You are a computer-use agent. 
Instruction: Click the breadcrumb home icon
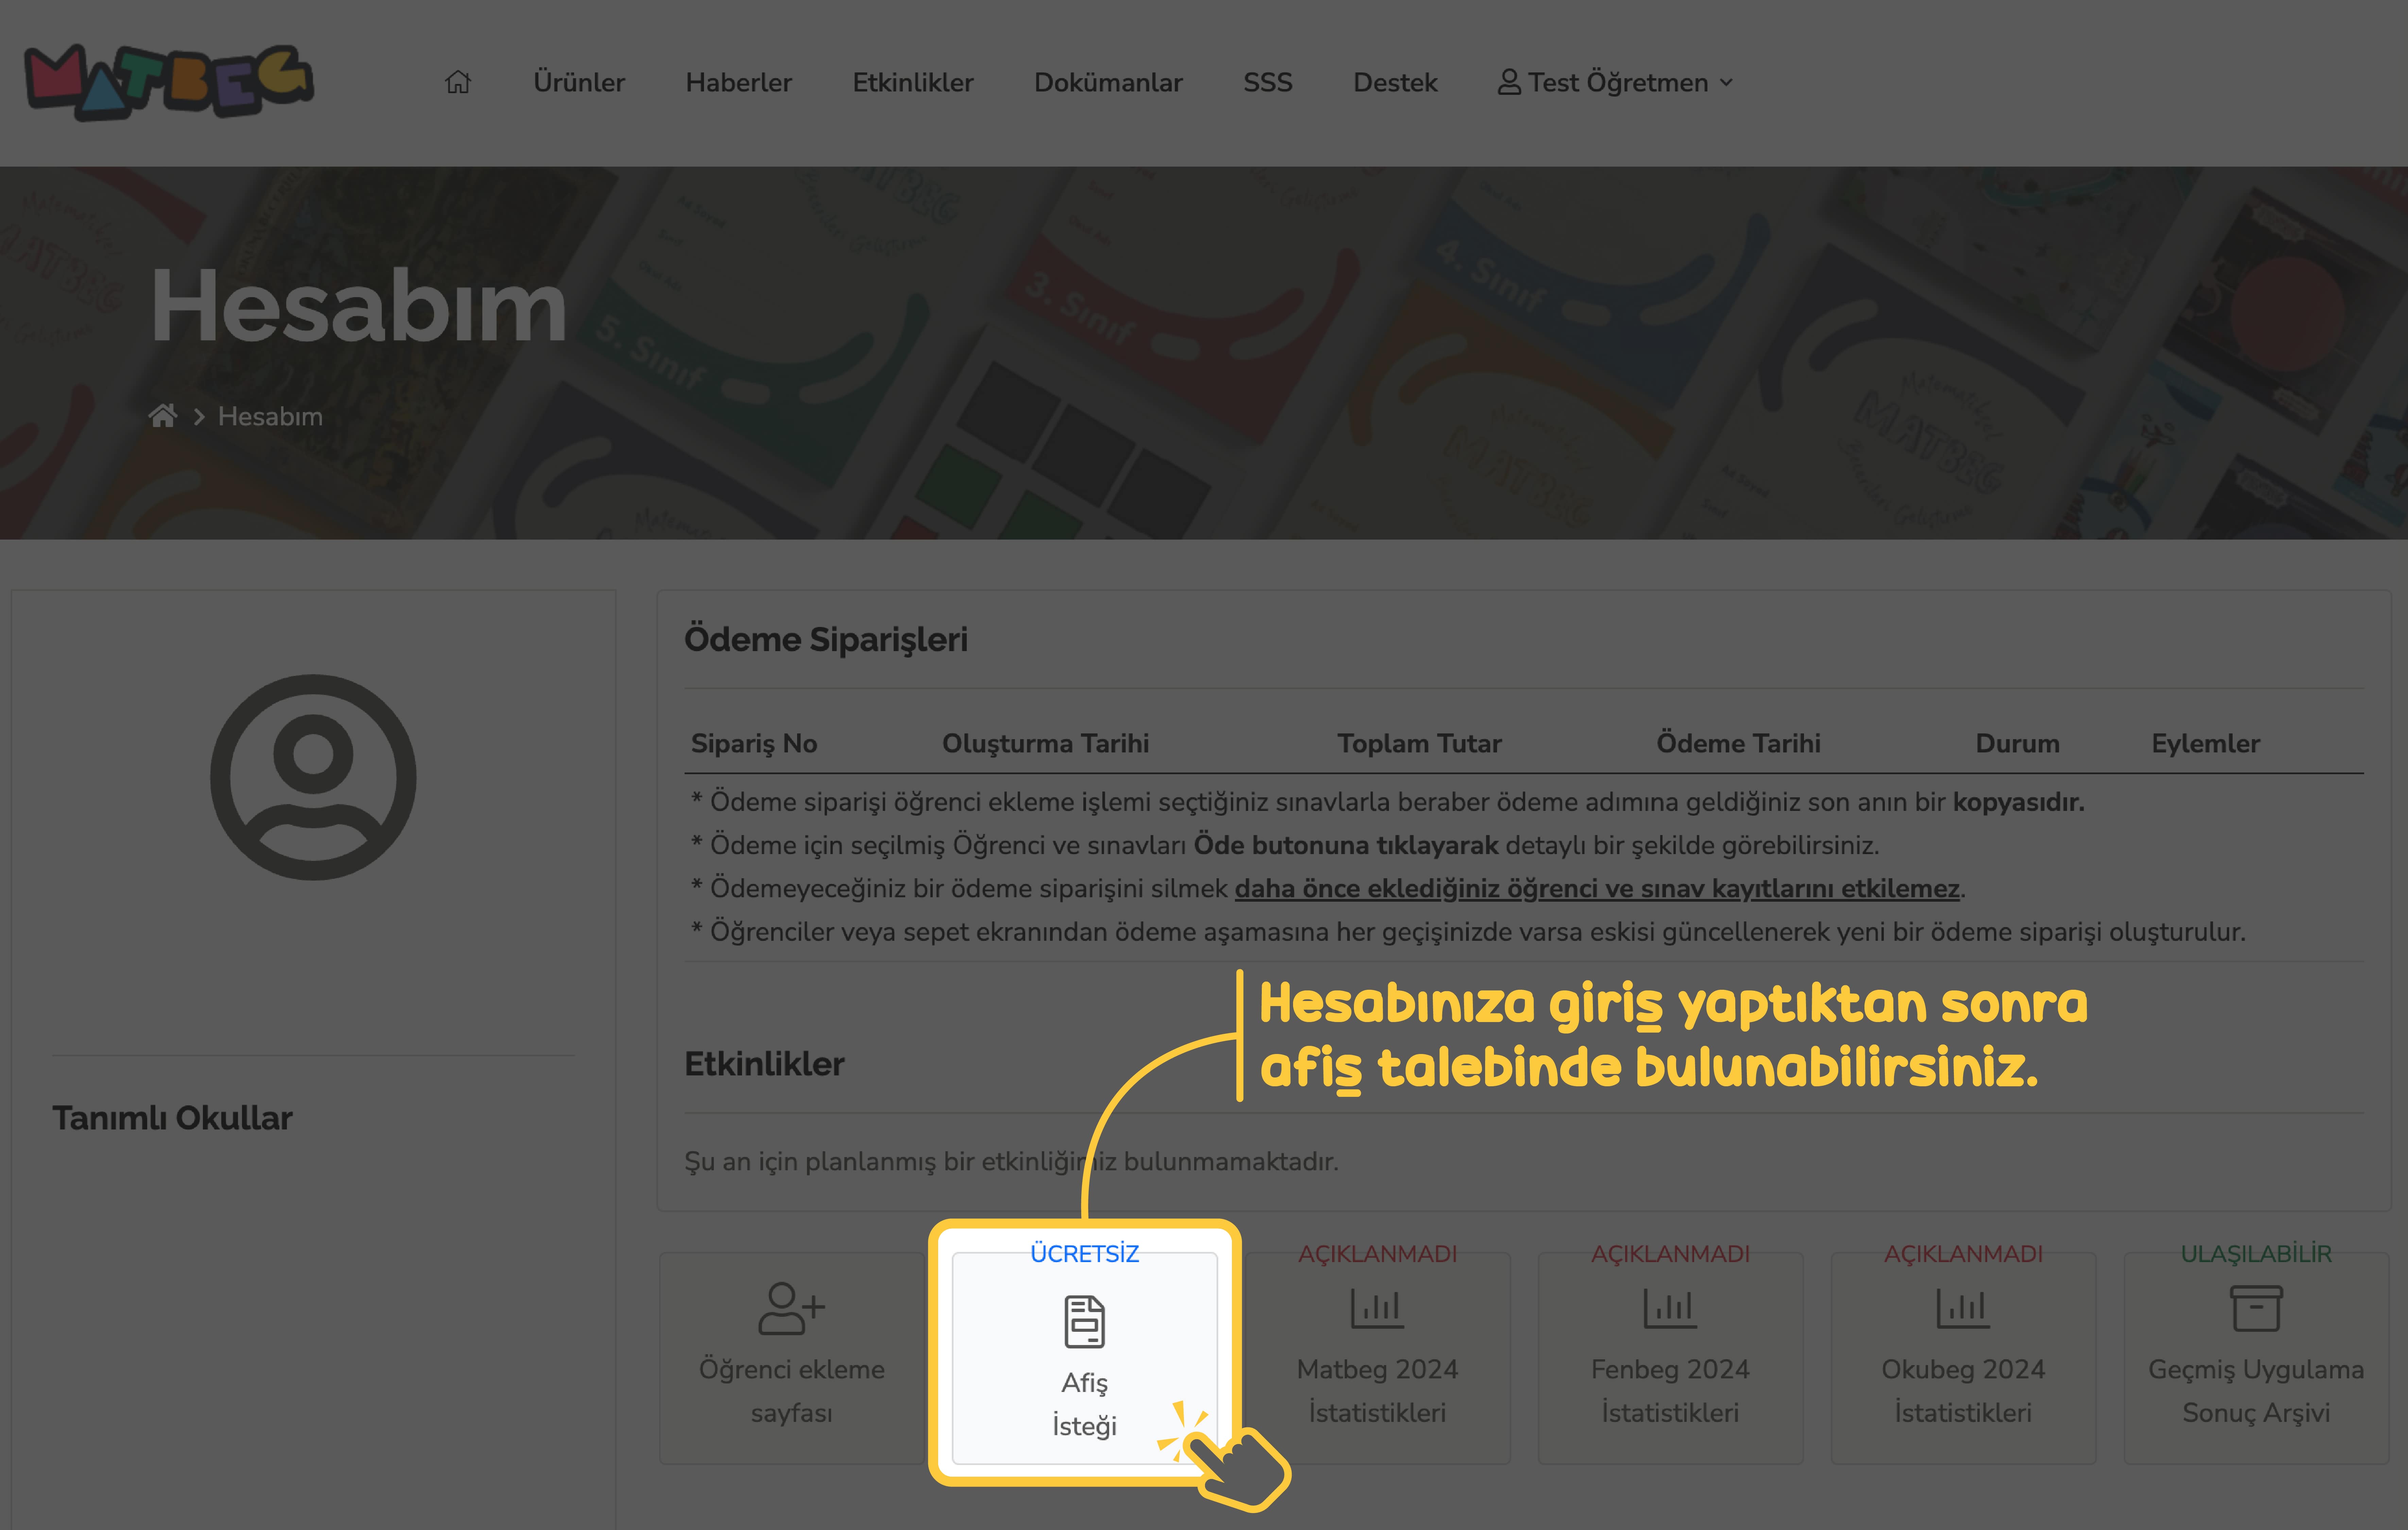(x=163, y=416)
